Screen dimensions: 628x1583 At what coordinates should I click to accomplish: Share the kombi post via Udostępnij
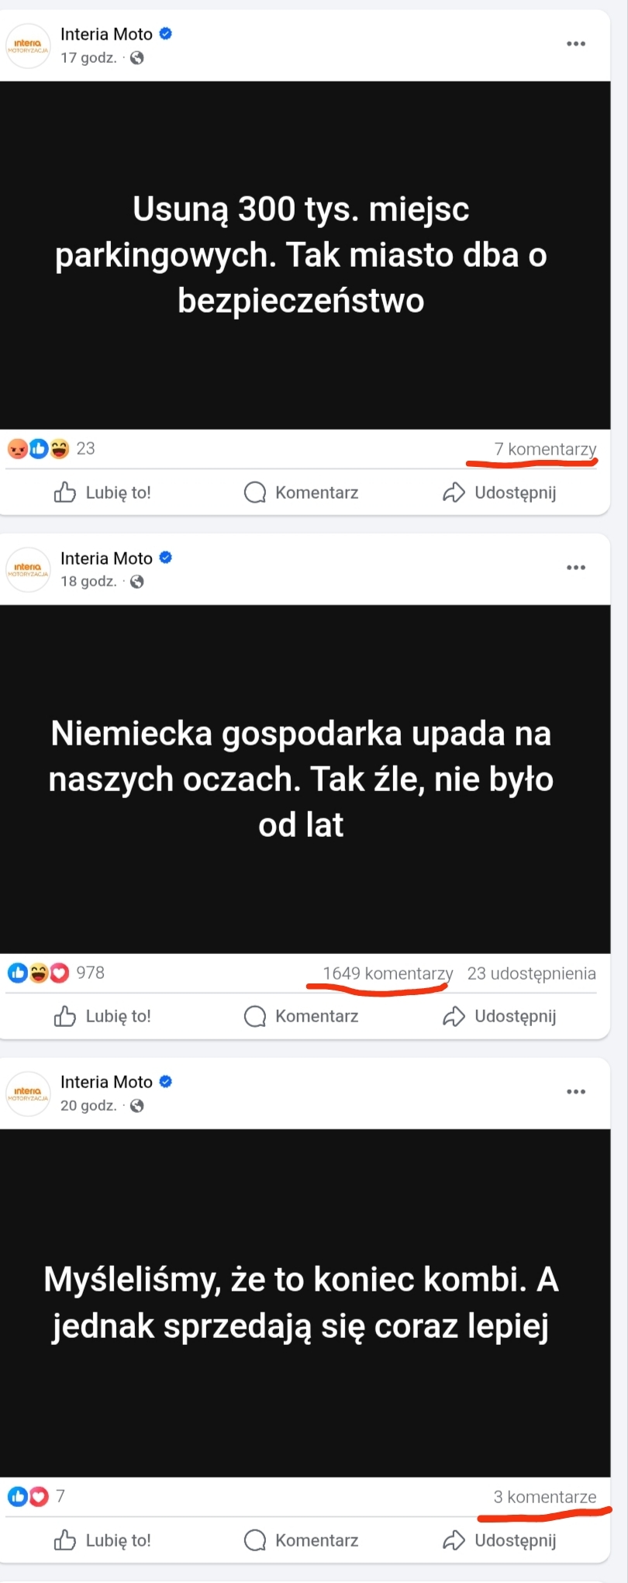click(500, 1540)
